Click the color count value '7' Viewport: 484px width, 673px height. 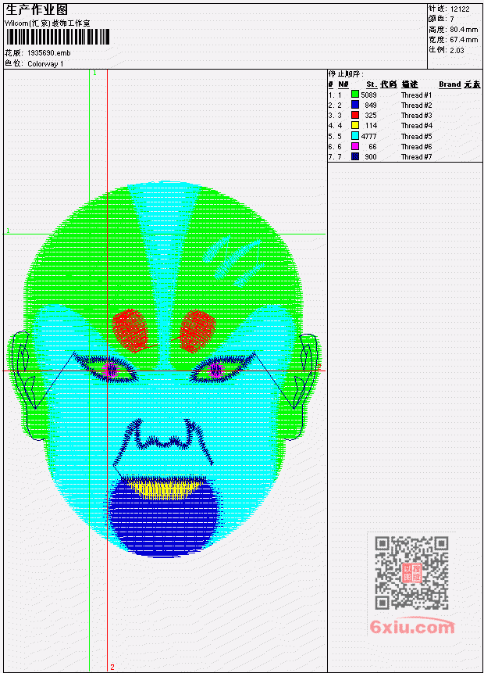(x=452, y=19)
